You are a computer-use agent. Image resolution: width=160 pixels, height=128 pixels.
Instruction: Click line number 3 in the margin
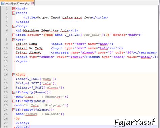[x=7, y=18]
